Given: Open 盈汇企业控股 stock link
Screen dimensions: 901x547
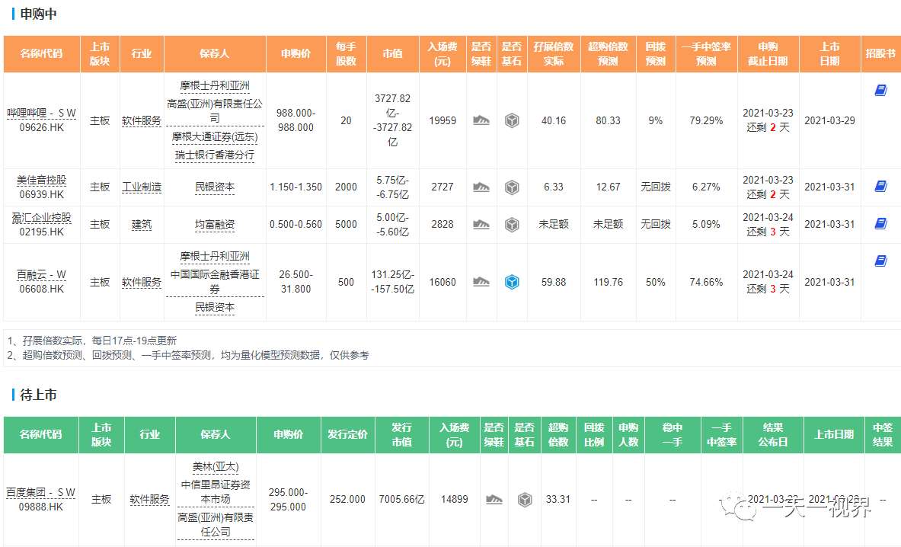Looking at the screenshot, I should tap(41, 218).
